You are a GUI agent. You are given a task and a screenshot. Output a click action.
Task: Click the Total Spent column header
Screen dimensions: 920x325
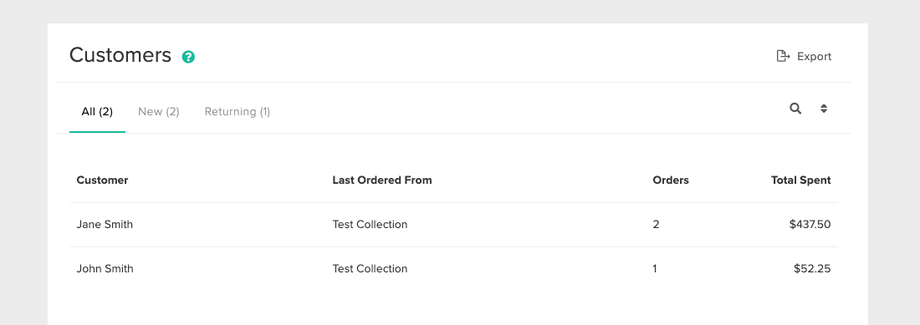[801, 180]
